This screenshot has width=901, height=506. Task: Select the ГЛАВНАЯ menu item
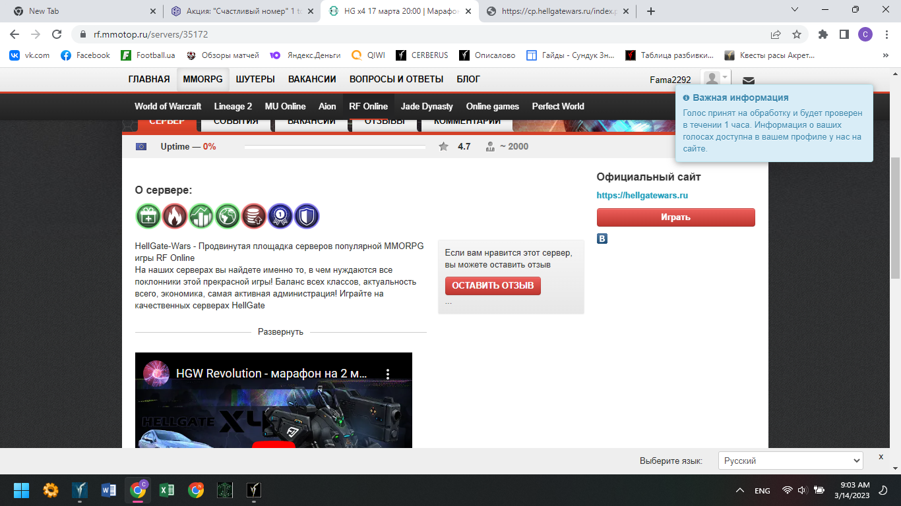pyautogui.click(x=149, y=79)
